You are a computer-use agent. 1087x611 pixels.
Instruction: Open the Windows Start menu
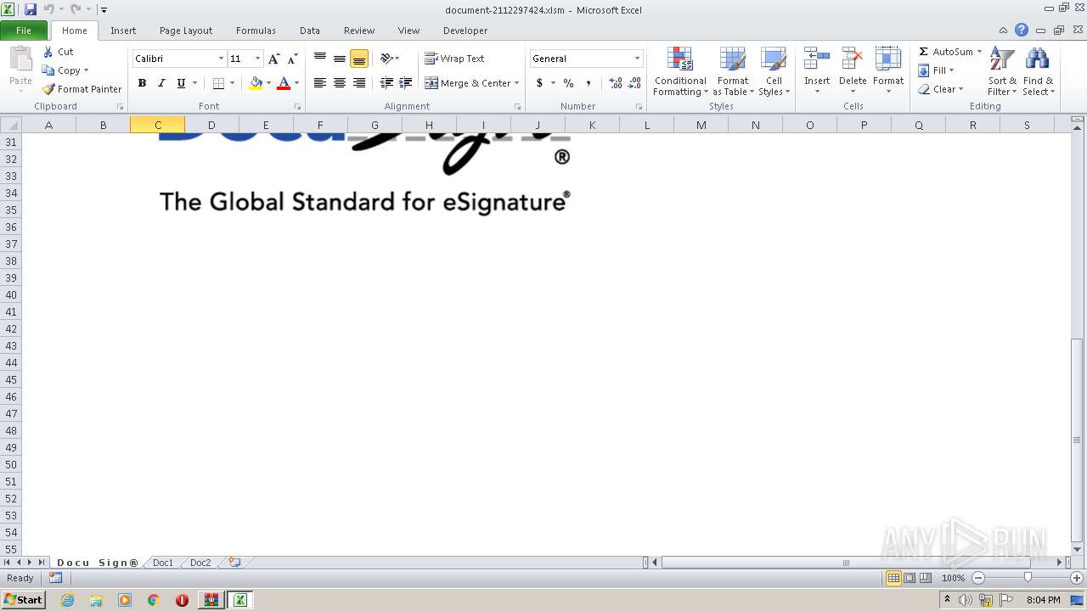(x=23, y=600)
